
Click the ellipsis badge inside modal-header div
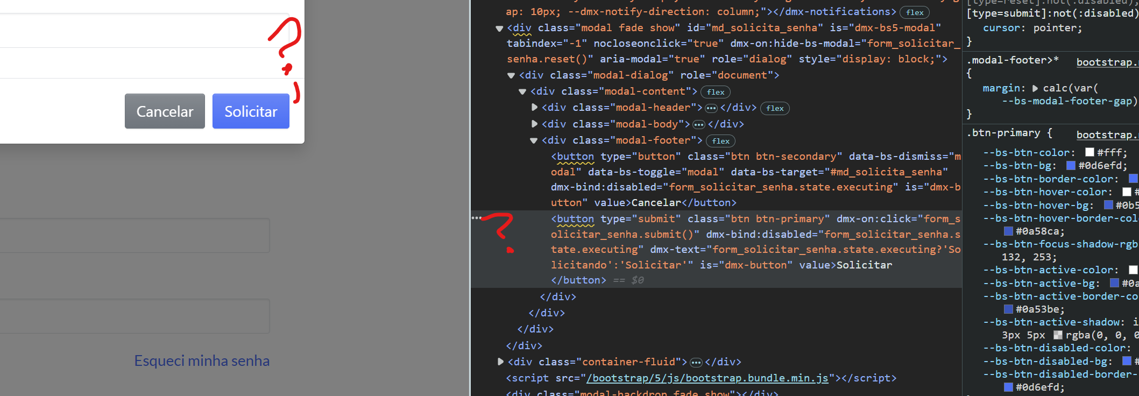[x=711, y=108]
